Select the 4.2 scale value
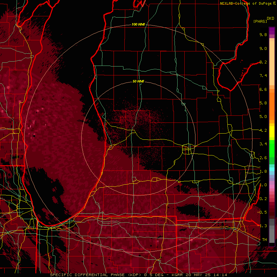Screen dimensions: 277x277 coord(263,130)
